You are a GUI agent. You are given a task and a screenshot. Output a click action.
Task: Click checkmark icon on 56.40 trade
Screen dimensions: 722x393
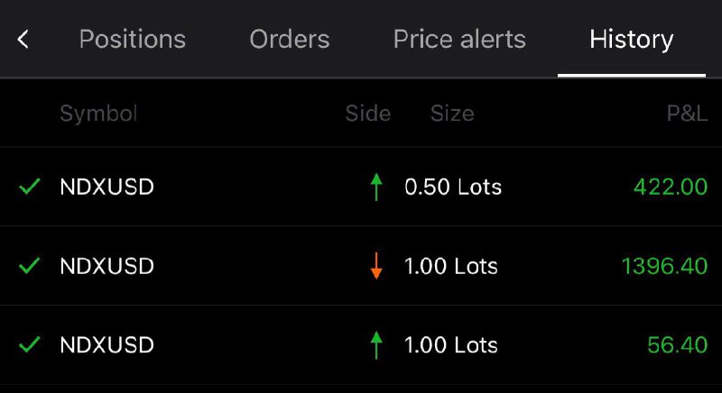pyautogui.click(x=30, y=344)
